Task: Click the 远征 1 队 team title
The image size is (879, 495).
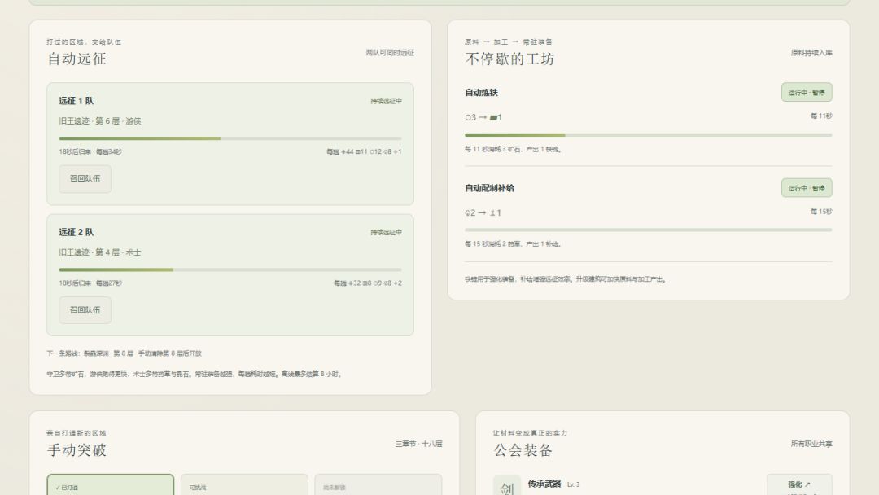Action: point(77,101)
